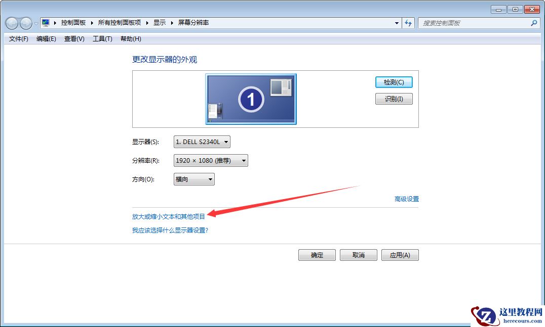Open the 文件 menu
The image size is (545, 327).
(18, 38)
